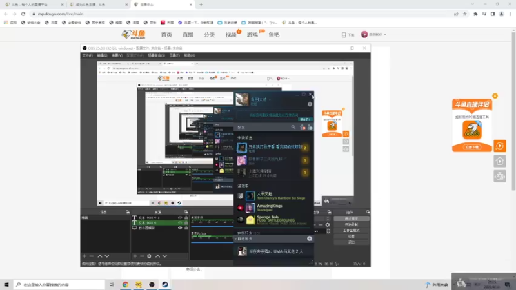This screenshot has height=290, width=516.
Task: Open the OBS File menu
Action: tap(88, 55)
